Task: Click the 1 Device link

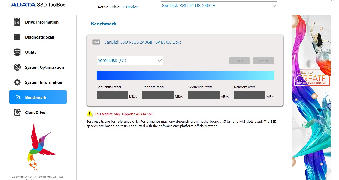Action: tap(130, 7)
